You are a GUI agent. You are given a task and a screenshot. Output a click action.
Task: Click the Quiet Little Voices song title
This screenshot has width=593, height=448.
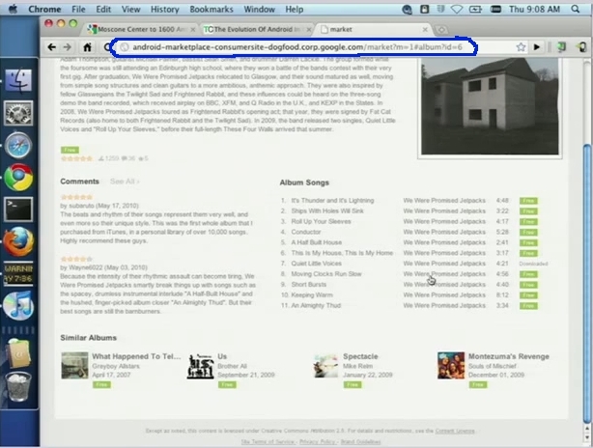(316, 264)
